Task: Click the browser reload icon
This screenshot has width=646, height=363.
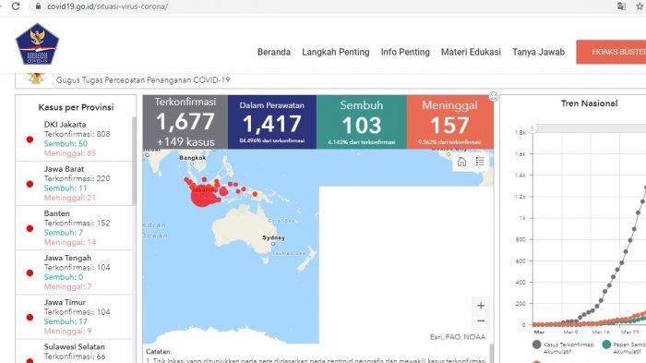Action: pyautogui.click(x=16, y=6)
